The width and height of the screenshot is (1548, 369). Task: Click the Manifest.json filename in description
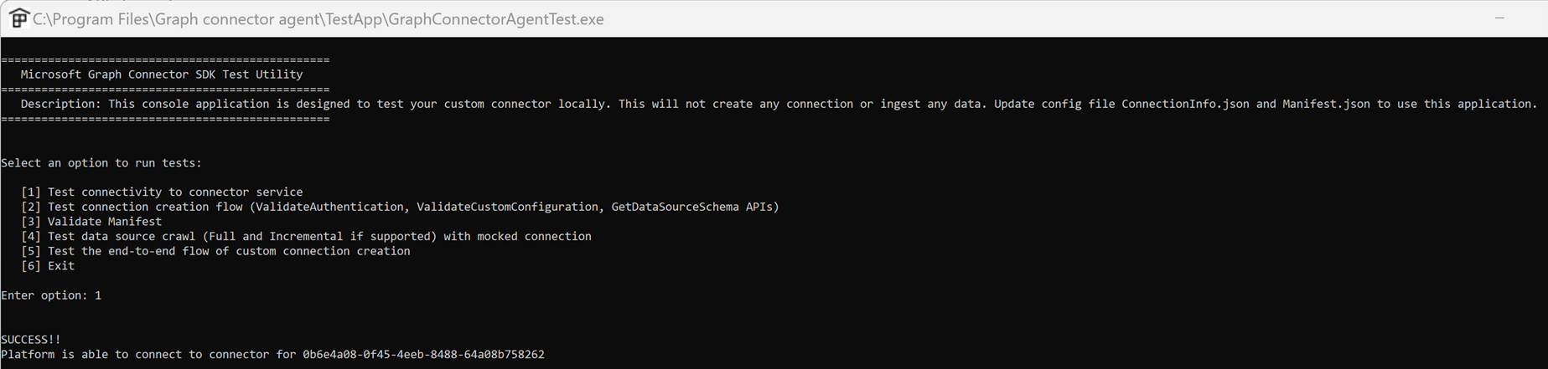(1326, 105)
